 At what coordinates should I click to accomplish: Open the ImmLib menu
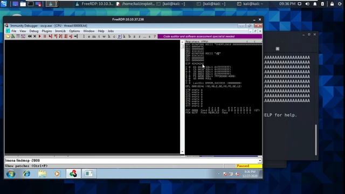point(60,31)
